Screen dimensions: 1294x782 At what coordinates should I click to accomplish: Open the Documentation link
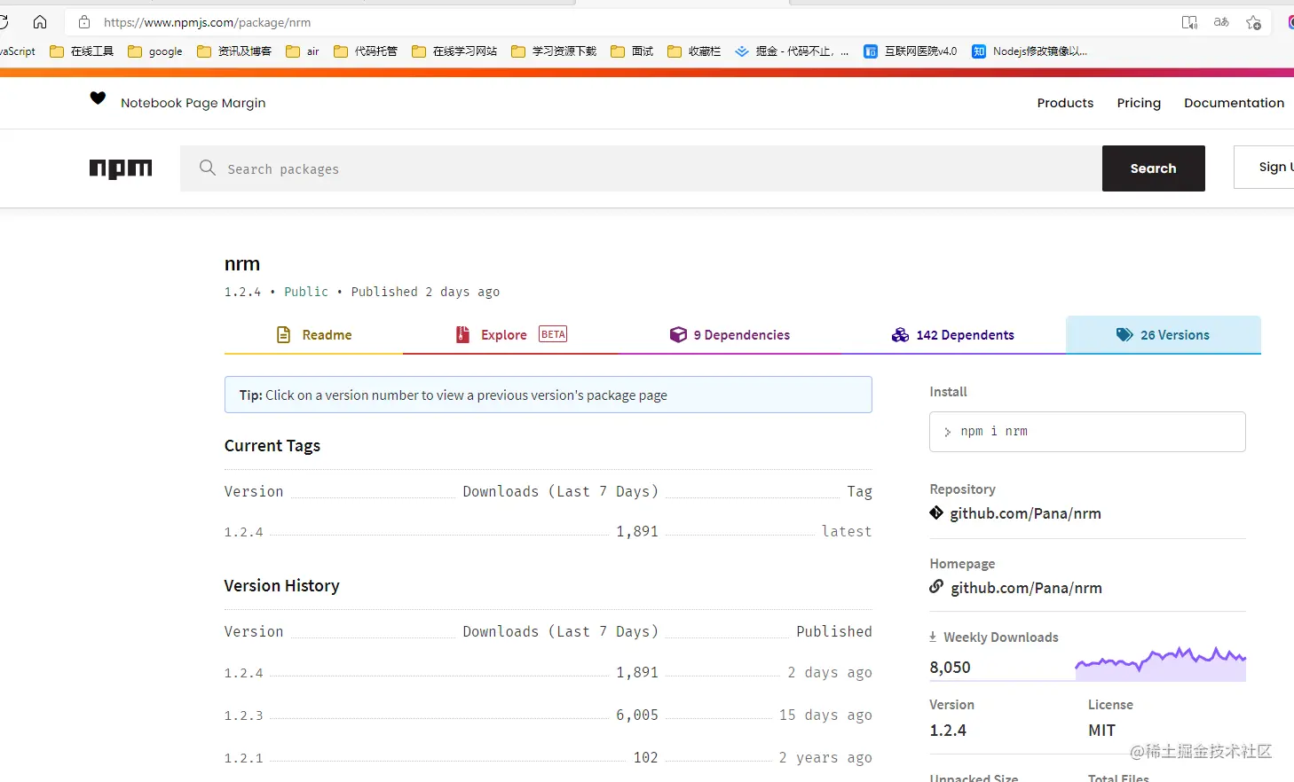point(1234,103)
